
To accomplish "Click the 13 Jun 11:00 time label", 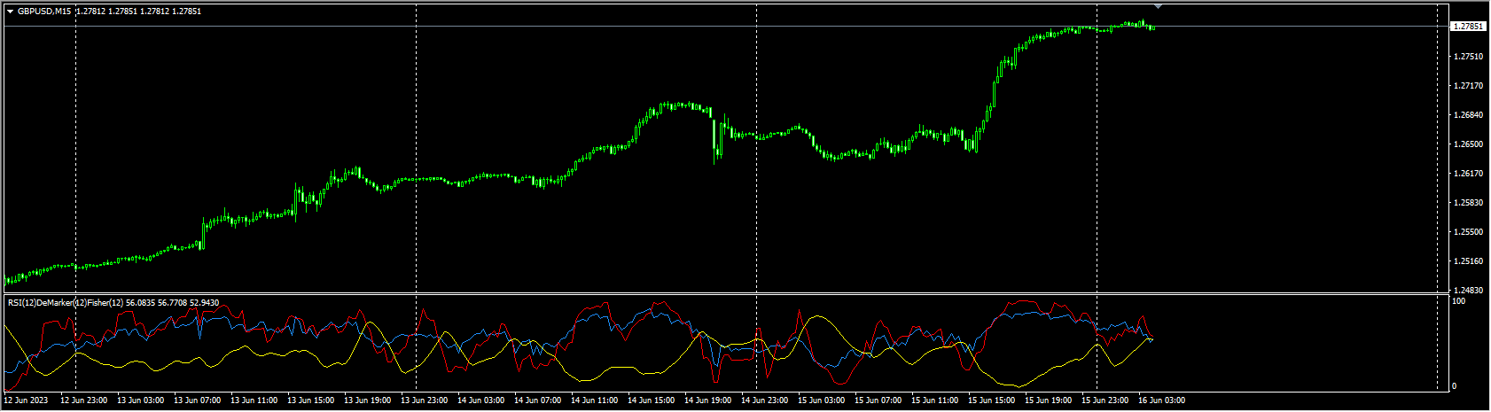I will tap(254, 401).
